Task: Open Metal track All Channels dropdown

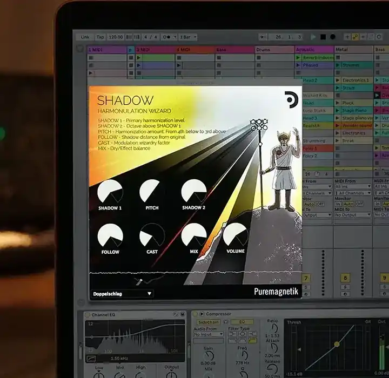Action: click(352, 193)
